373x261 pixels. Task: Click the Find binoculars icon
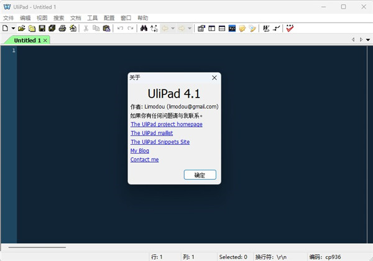coord(144,29)
